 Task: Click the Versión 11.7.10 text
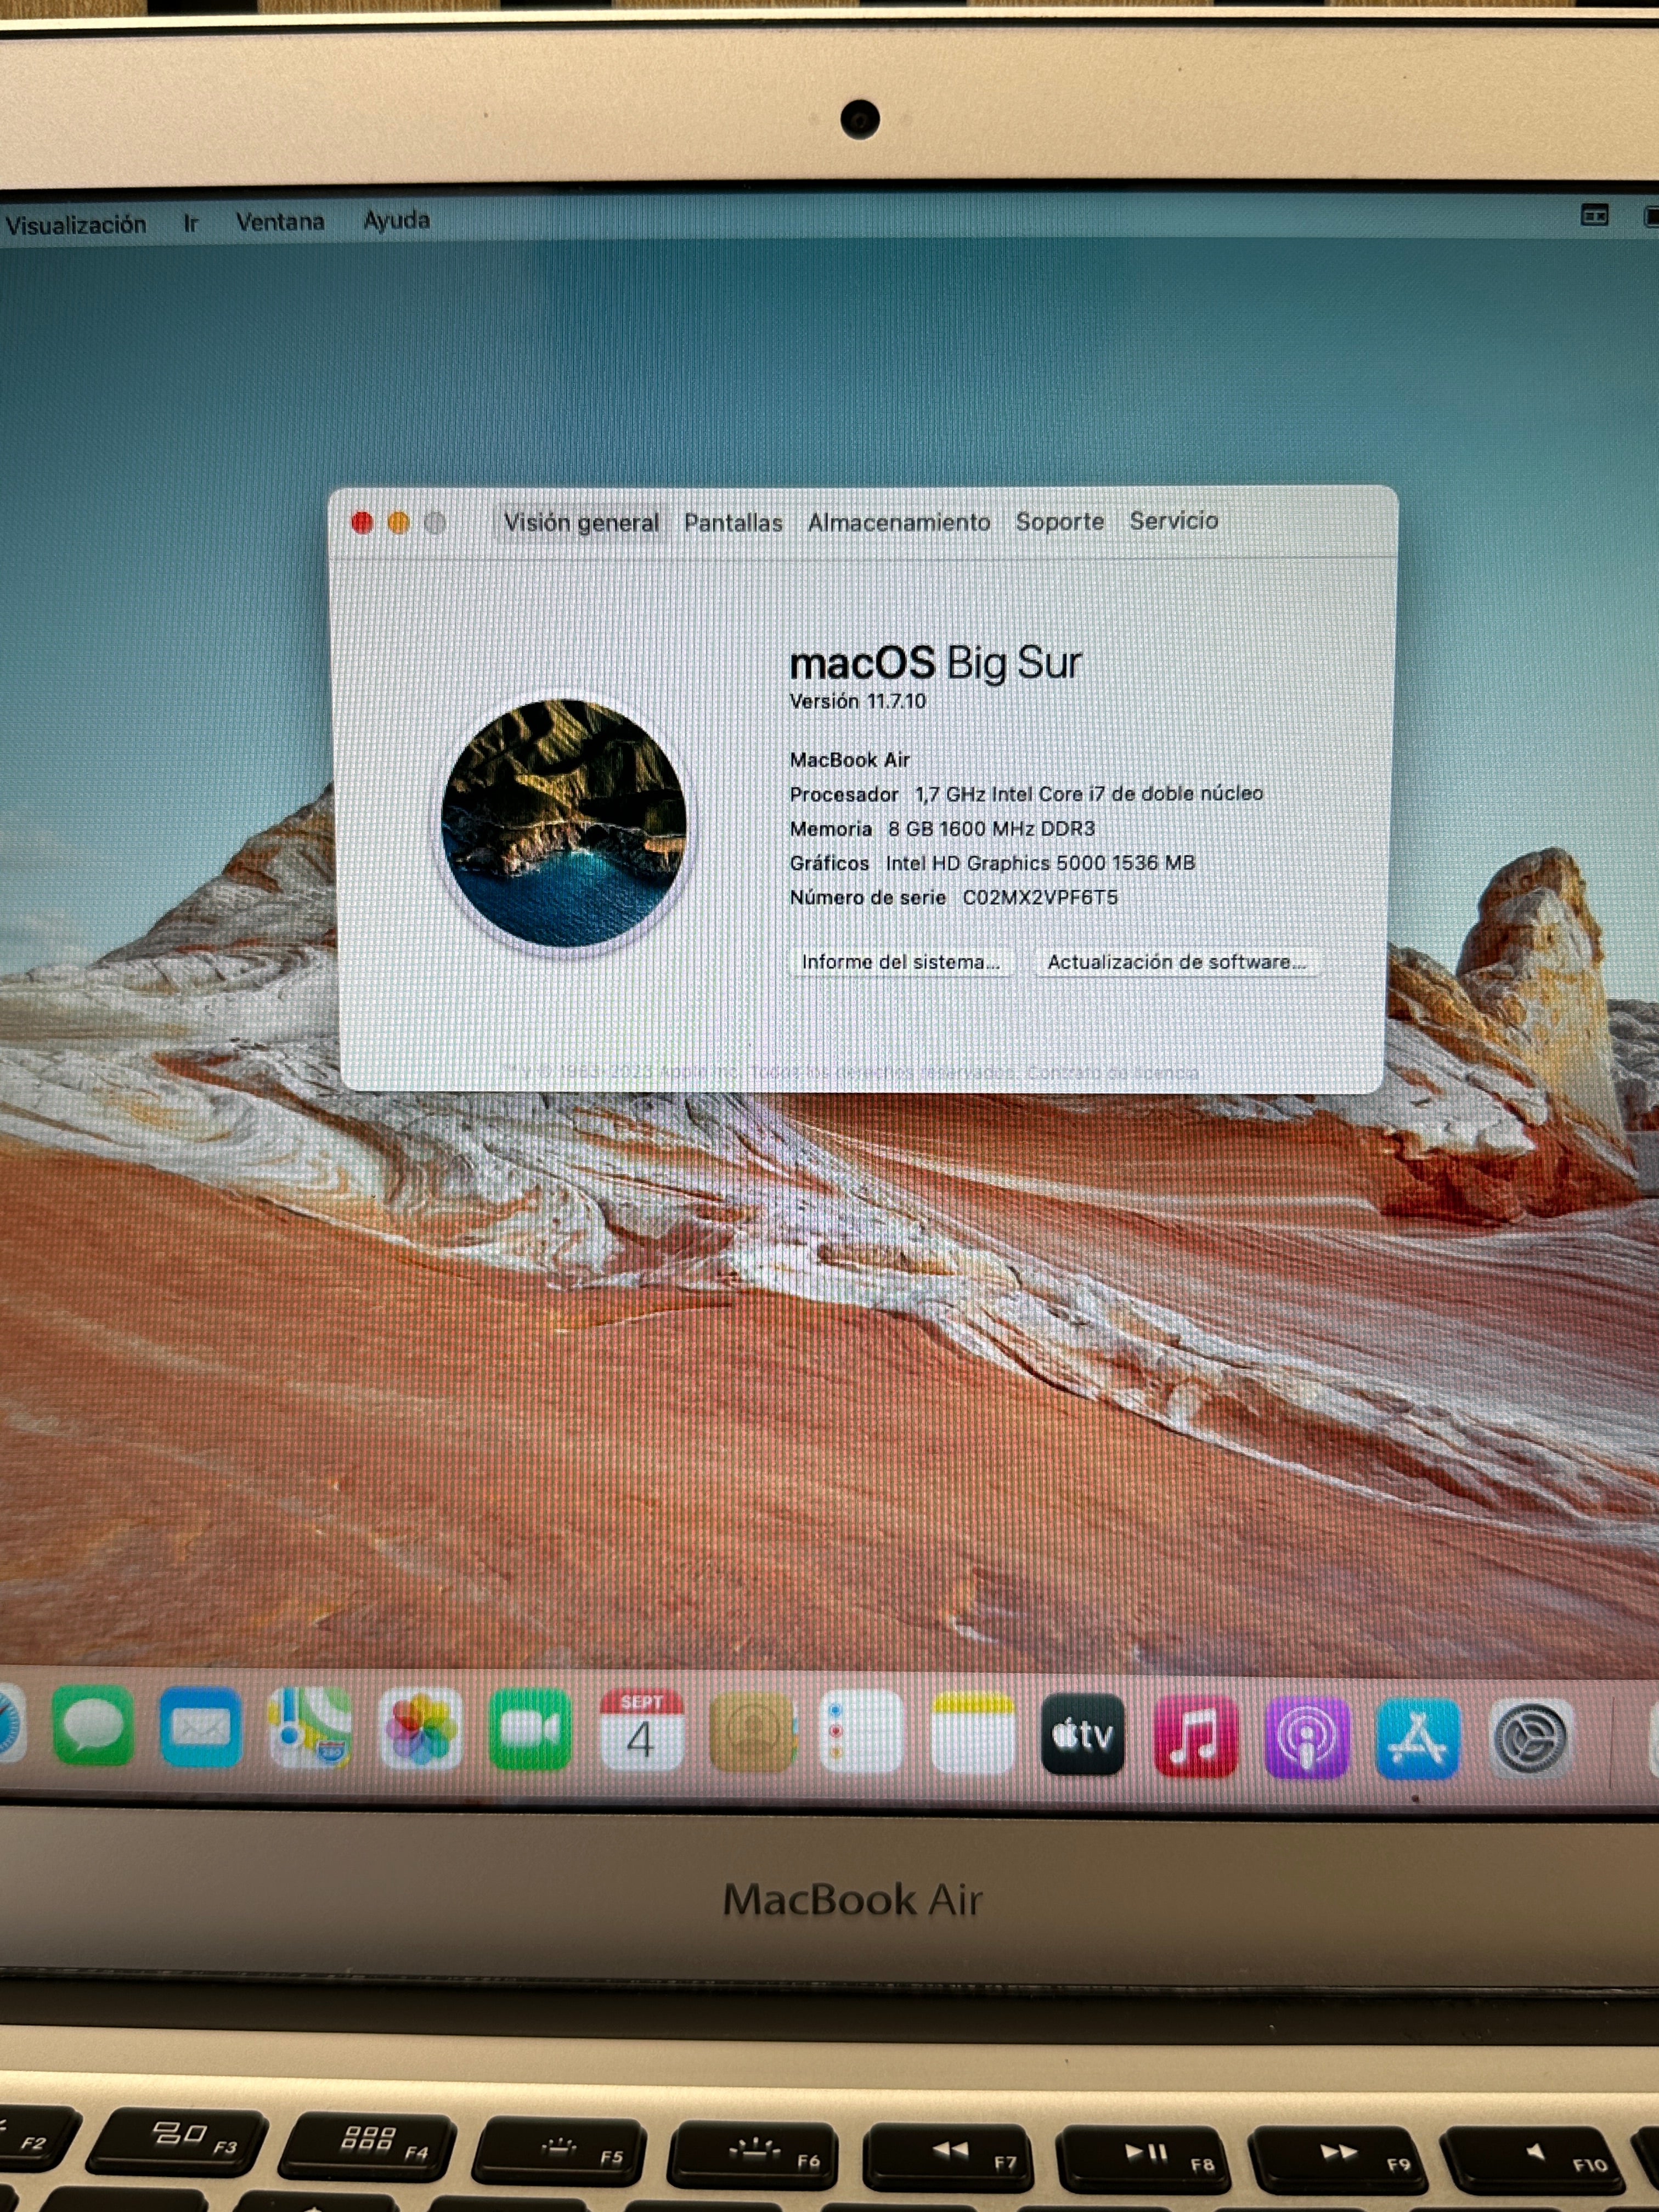pos(858,701)
